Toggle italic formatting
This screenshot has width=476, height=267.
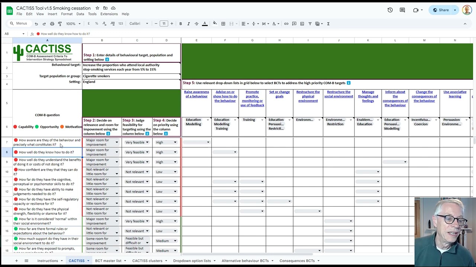point(189,24)
